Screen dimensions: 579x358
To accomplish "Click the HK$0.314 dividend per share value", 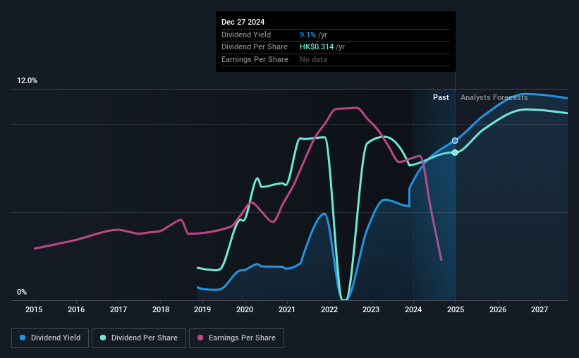I will [x=317, y=47].
